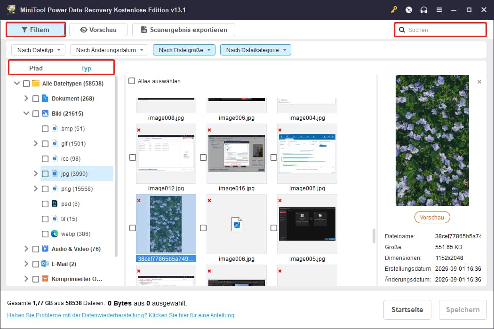Open the Nach Dateityp dropdown
The width and height of the screenshot is (494, 329).
click(x=38, y=50)
